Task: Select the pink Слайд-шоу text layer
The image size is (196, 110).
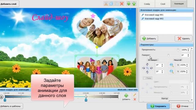Action: pos(50,18)
